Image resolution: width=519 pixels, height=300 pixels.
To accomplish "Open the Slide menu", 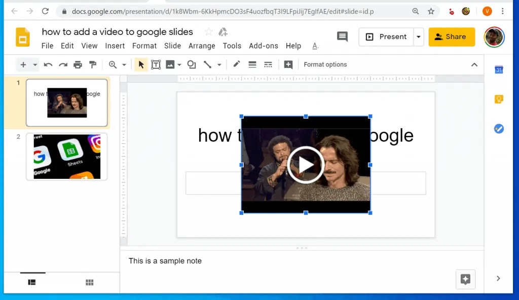I will click(x=172, y=46).
